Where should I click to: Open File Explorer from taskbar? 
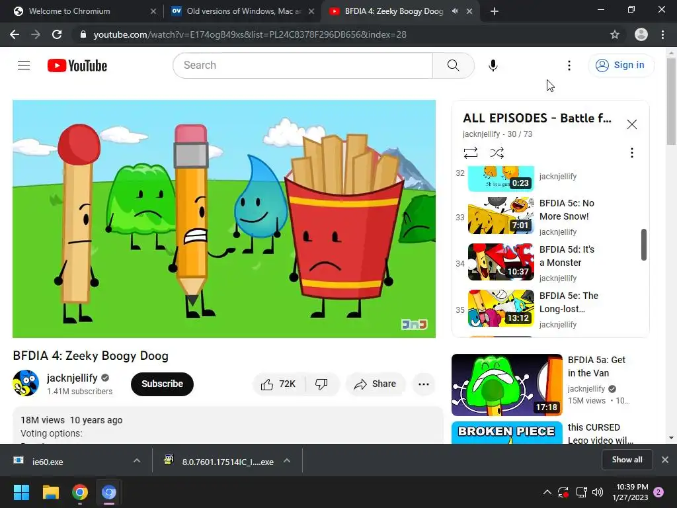pyautogui.click(x=50, y=492)
